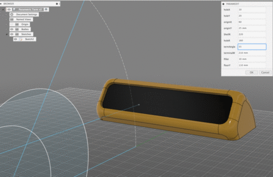Click the PARAMEDIT dialog title
The height and width of the screenshot is (177, 273).
[x=232, y=4]
